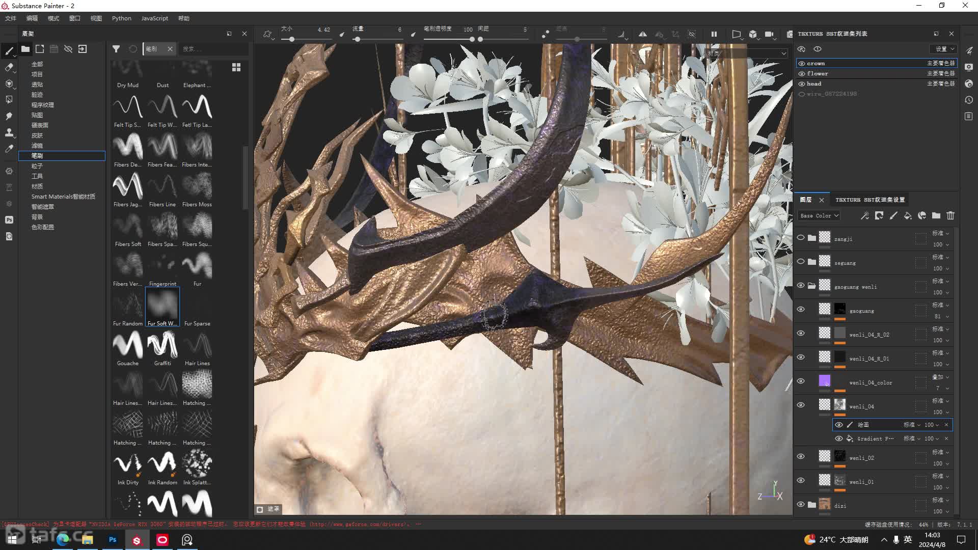Toggle symmetry mirror icon in top toolbar
The height and width of the screenshot is (550, 978).
tap(643, 34)
